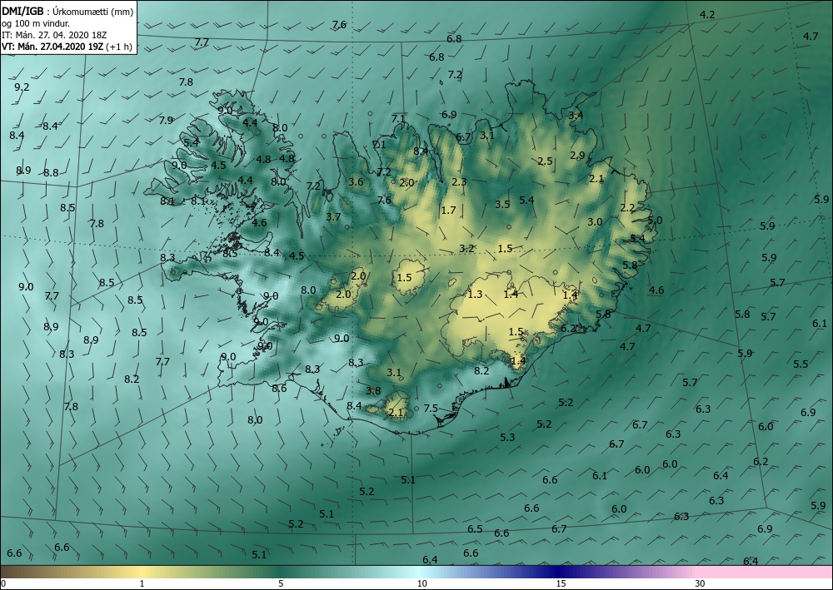Click the 2.9 value on the map

point(577,156)
